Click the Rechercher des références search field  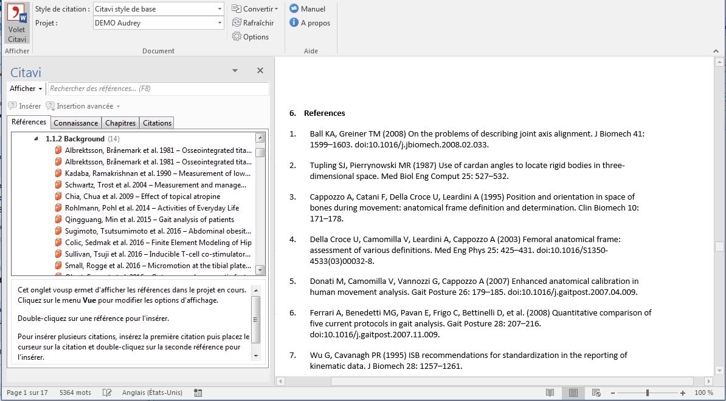pyautogui.click(x=158, y=89)
